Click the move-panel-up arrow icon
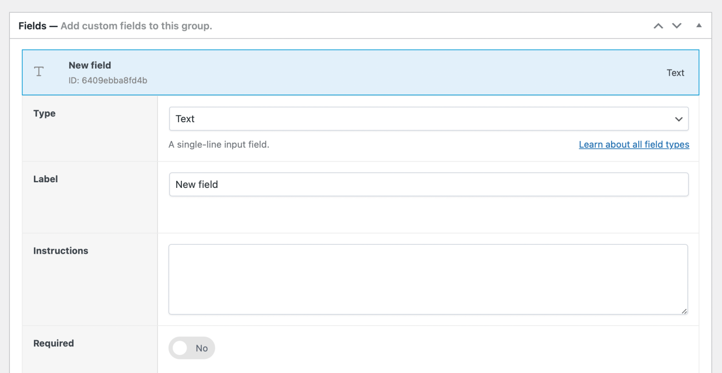722x373 pixels. click(x=658, y=26)
